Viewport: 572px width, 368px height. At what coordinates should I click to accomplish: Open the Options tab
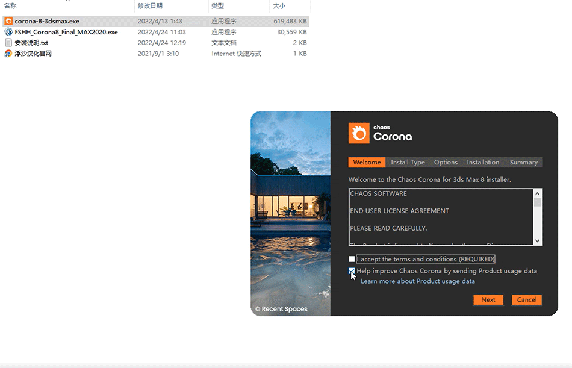[446, 162]
